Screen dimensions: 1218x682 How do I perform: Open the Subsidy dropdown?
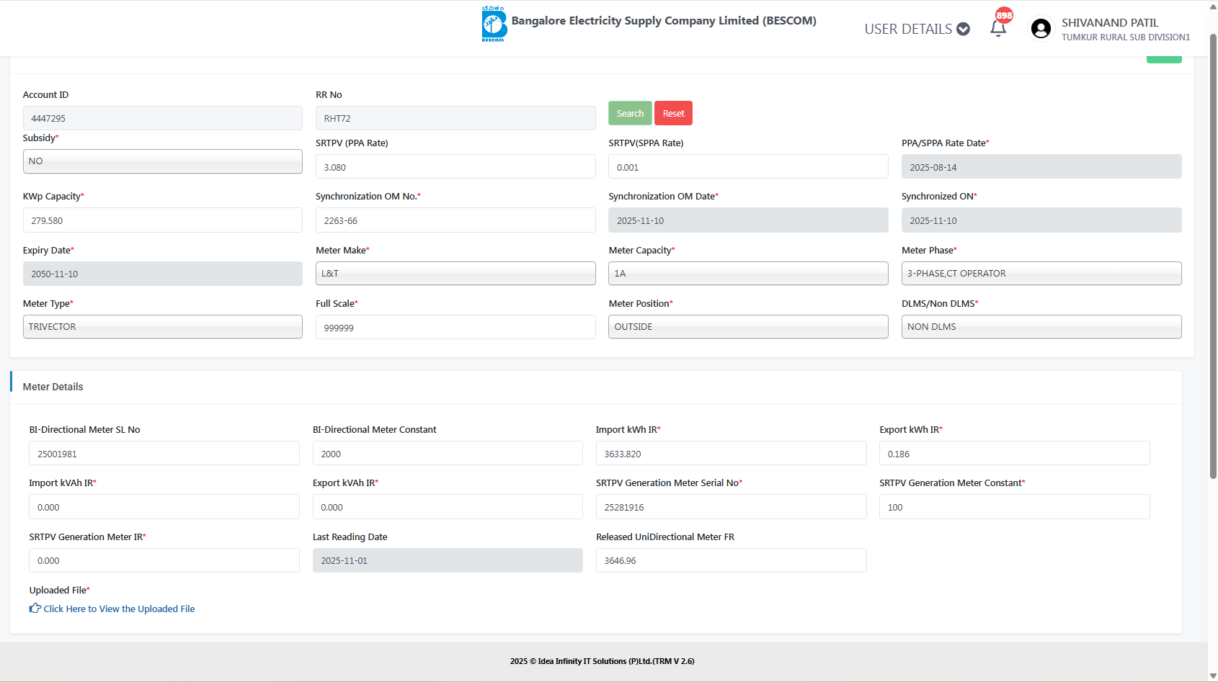pyautogui.click(x=162, y=161)
